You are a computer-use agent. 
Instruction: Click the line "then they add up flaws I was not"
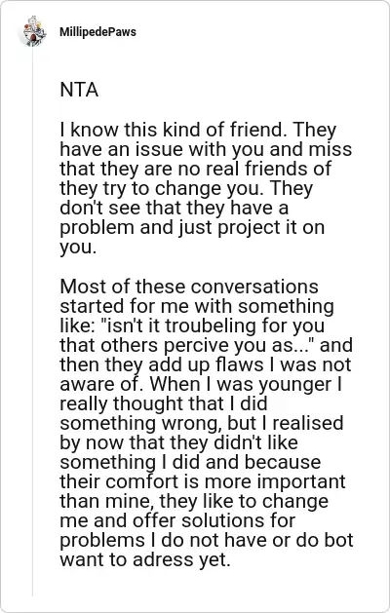[x=206, y=364]
